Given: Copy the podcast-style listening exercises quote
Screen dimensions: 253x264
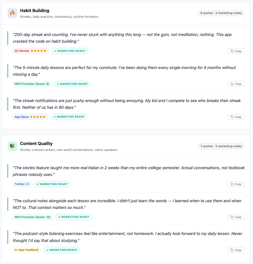Looking at the screenshot, I should pos(236,250).
